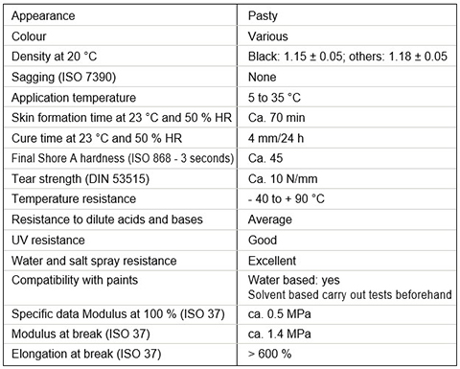Viewport: 460px width, 369px height.
Task: Select the Various colour value
Action: click(x=267, y=36)
